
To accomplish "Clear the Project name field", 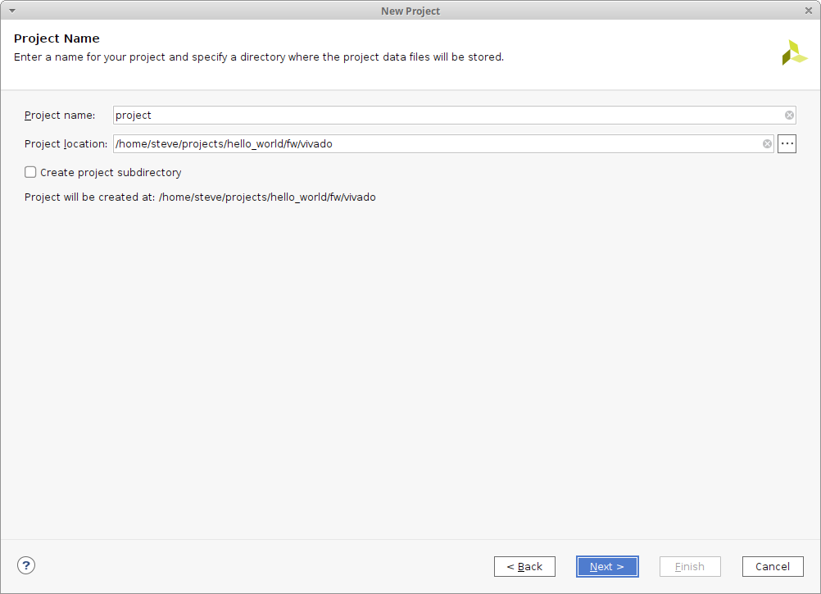I will [x=789, y=116].
